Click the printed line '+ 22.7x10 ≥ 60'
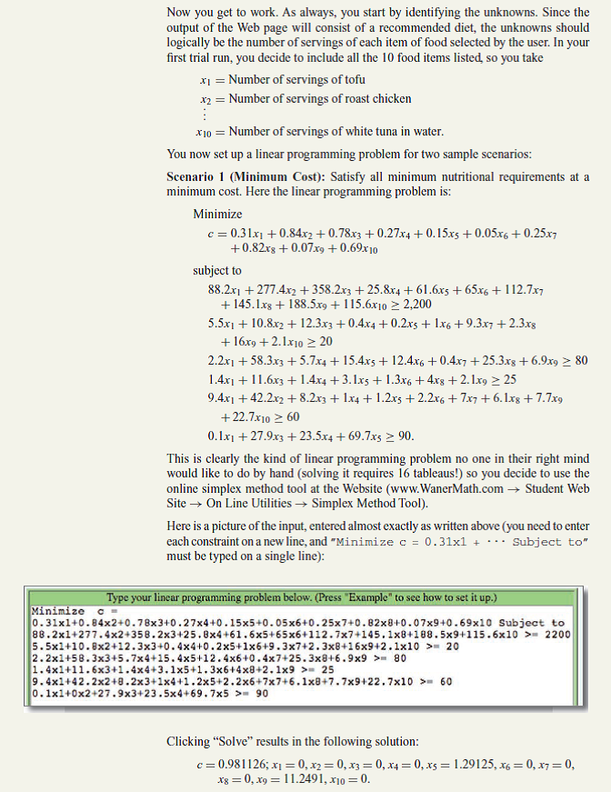 click(x=259, y=417)
